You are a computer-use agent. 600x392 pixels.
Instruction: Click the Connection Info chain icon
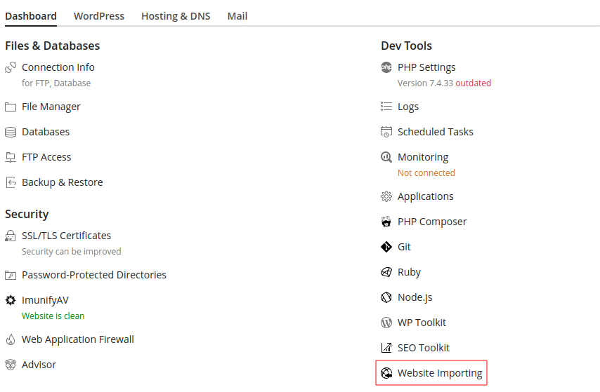click(x=11, y=67)
